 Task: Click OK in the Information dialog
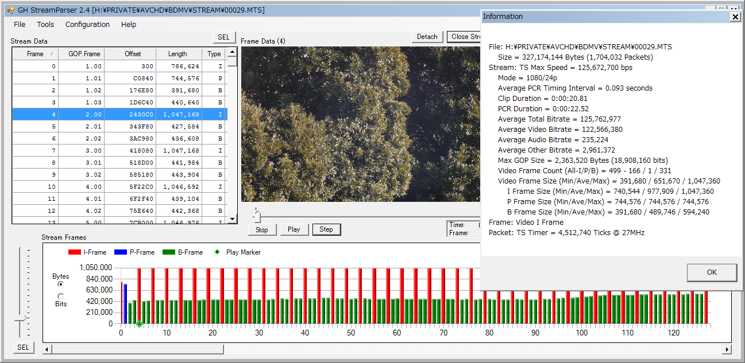click(x=712, y=272)
